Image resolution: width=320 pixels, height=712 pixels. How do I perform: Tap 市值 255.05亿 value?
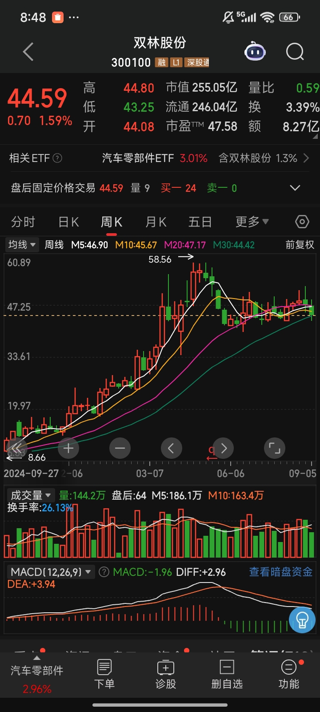pos(201,87)
